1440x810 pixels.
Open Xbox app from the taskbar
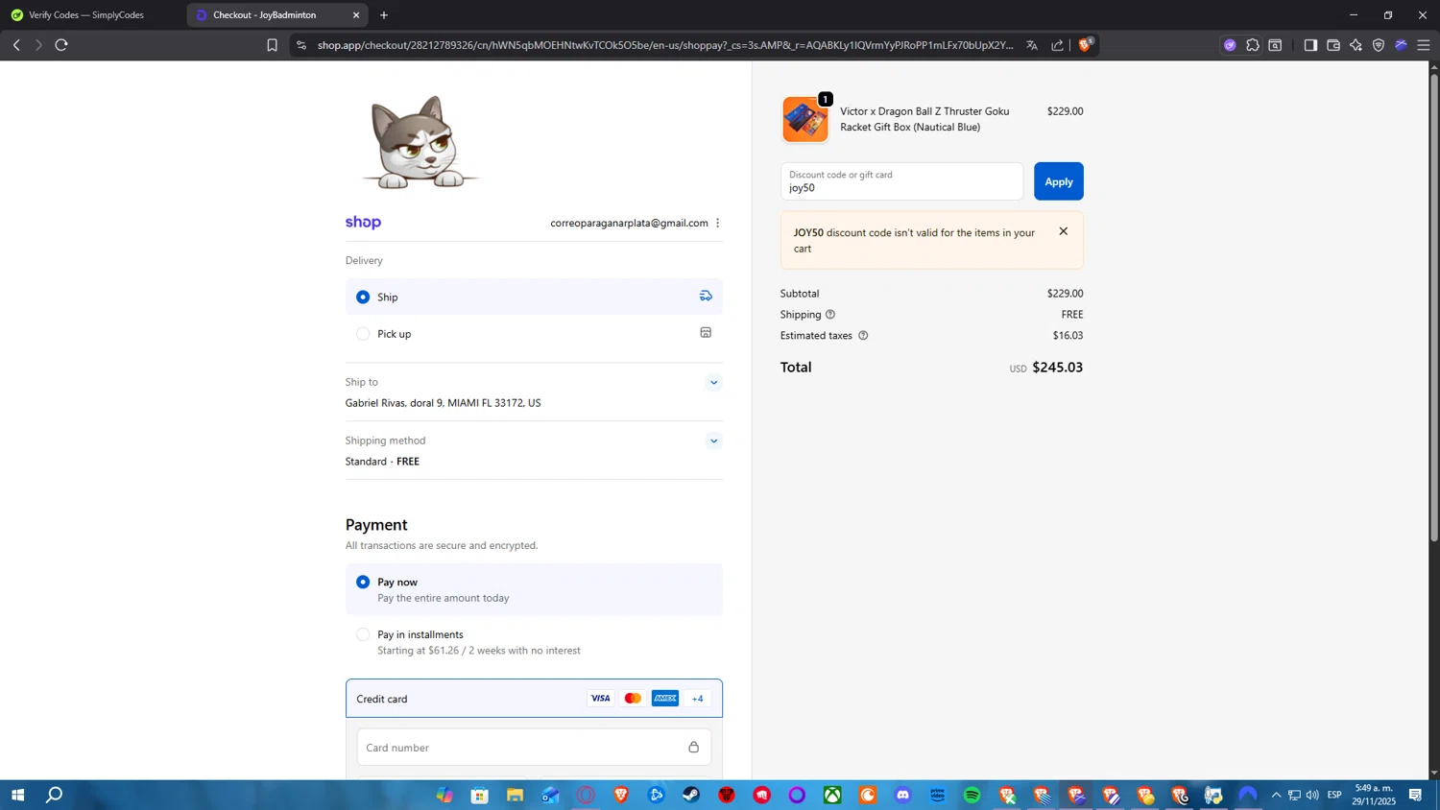pos(832,795)
